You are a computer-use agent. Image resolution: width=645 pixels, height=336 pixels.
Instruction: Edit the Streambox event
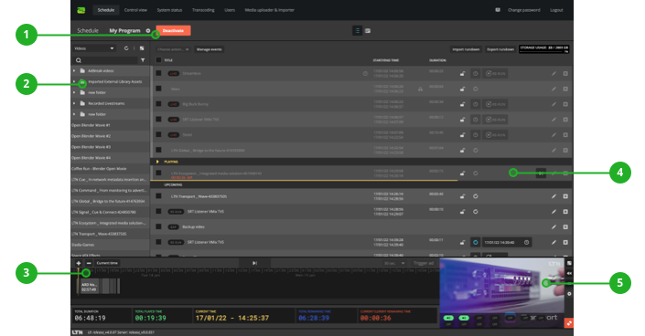coord(554,74)
